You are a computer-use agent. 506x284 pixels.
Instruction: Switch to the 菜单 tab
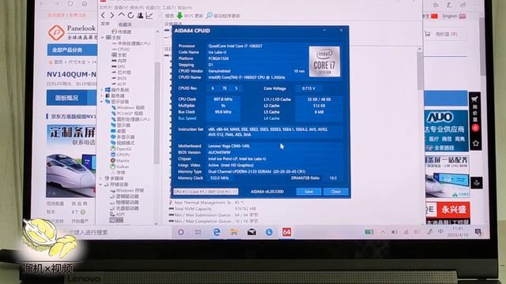click(105, 24)
